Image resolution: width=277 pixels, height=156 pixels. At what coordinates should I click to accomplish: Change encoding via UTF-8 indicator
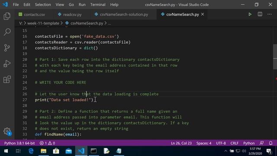pyautogui.click(x=221, y=143)
